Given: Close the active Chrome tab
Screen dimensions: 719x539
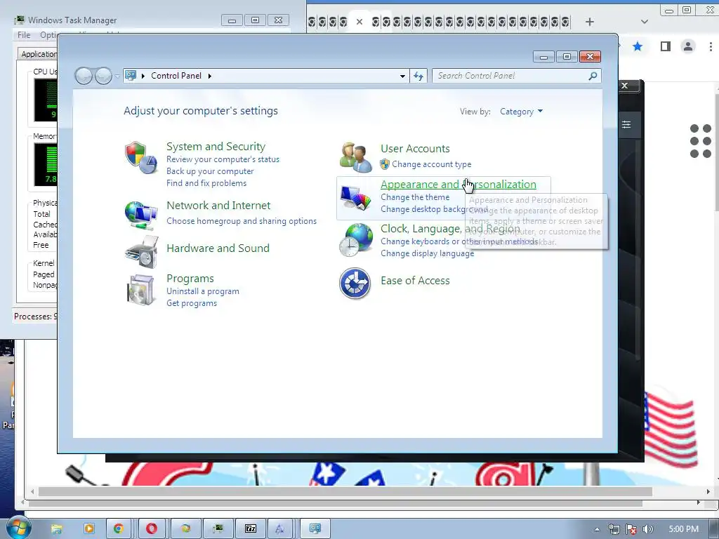Looking at the screenshot, I should click(359, 22).
